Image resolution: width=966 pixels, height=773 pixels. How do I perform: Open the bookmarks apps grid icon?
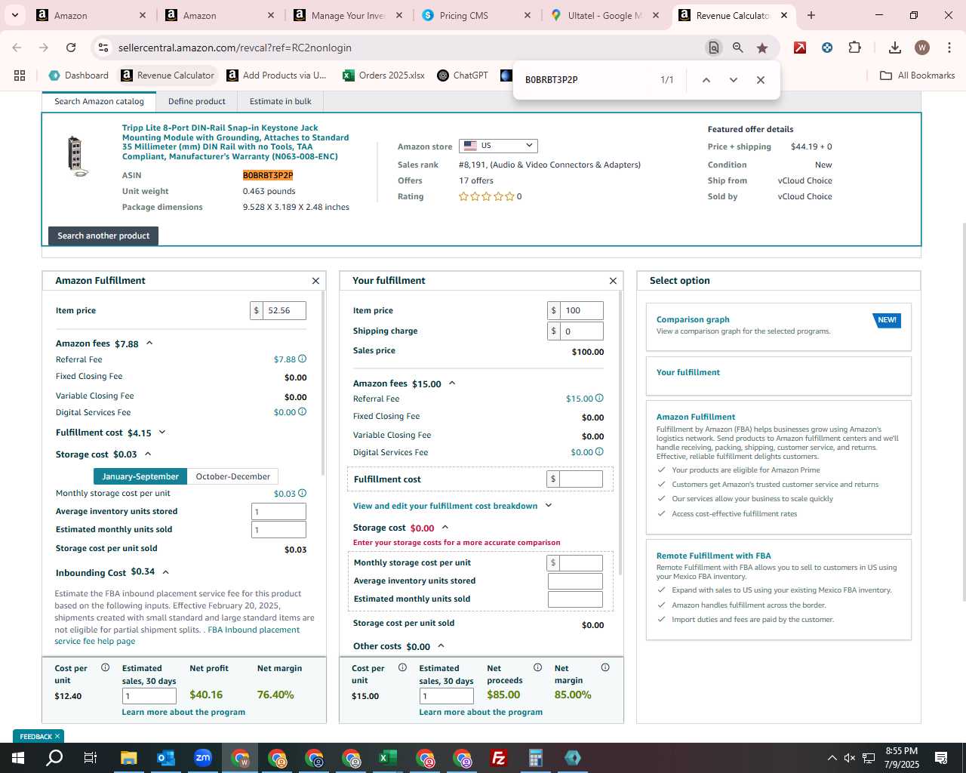pos(20,75)
